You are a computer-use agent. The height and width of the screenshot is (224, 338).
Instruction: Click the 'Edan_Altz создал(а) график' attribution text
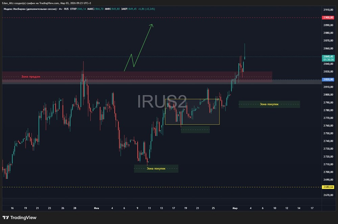coord(18,3)
